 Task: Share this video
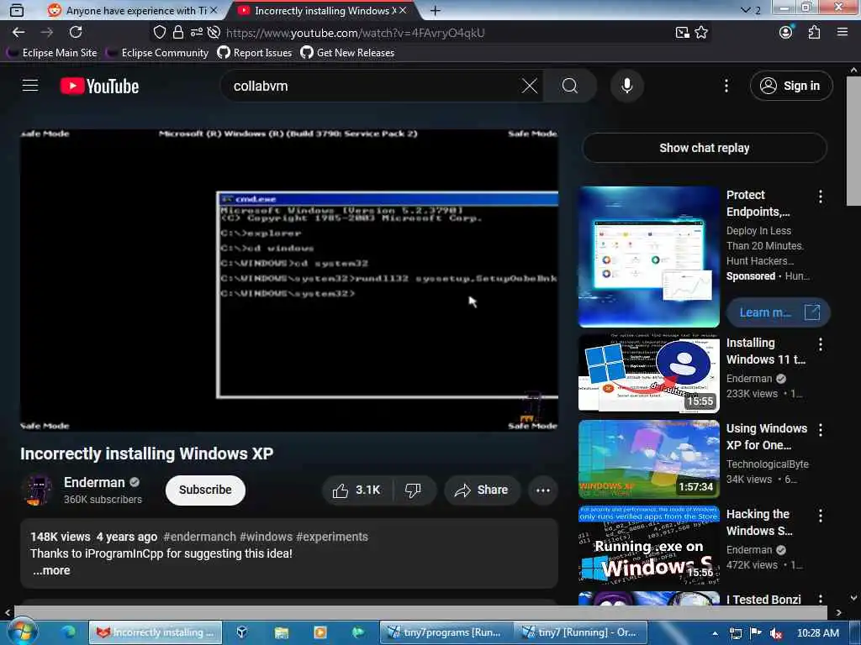[x=482, y=490]
